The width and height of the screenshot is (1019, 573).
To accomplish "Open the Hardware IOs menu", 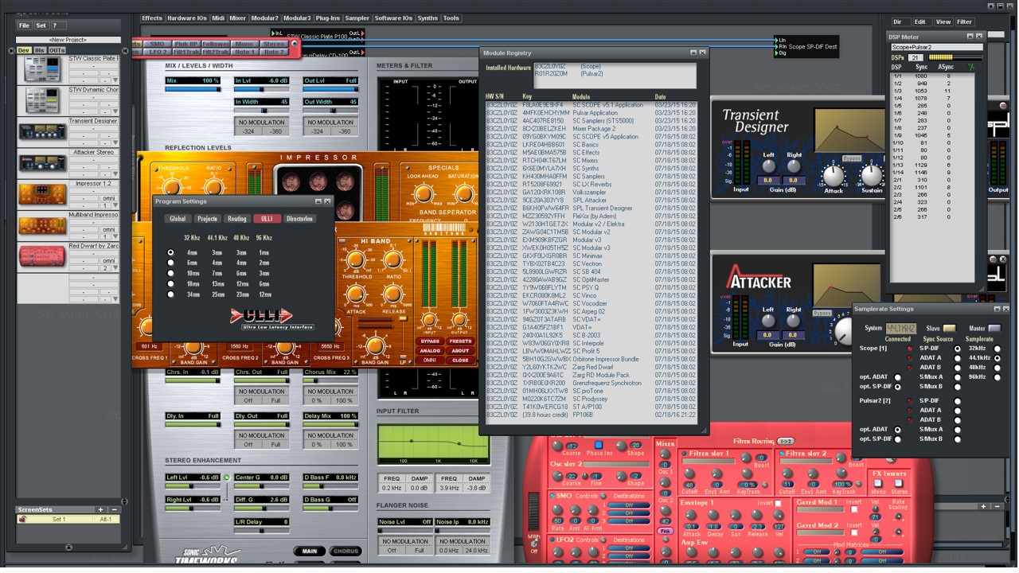I will pos(186,18).
